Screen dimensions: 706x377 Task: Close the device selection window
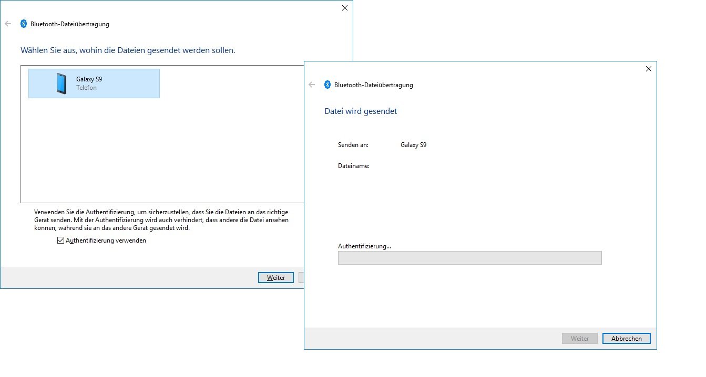[345, 8]
